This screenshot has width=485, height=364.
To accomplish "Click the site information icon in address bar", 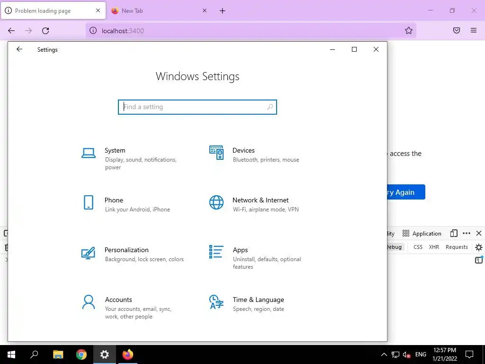I will 93,30.
